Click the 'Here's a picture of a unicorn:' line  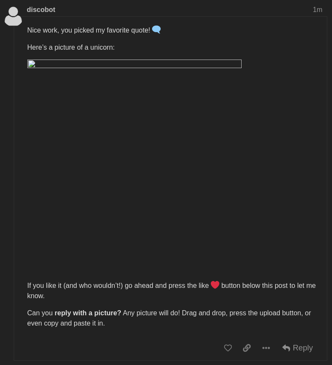[71, 47]
